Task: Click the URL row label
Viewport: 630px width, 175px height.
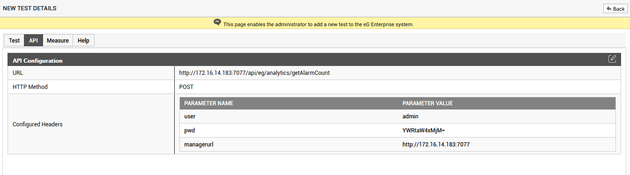Action: pos(18,73)
